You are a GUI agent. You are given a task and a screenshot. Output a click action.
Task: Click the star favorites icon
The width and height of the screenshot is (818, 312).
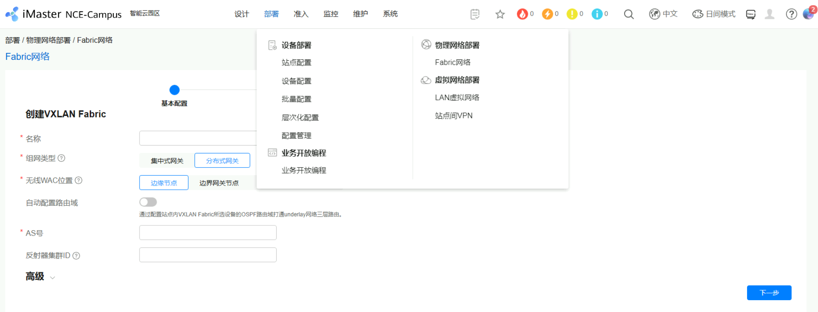pos(500,14)
